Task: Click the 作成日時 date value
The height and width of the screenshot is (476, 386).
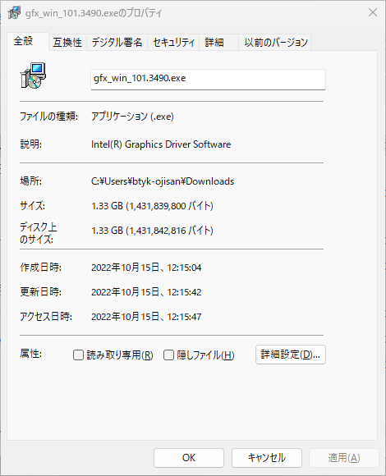Action: 146,268
